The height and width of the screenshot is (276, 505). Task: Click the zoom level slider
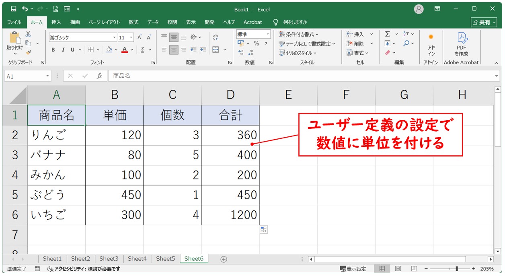[456, 269]
